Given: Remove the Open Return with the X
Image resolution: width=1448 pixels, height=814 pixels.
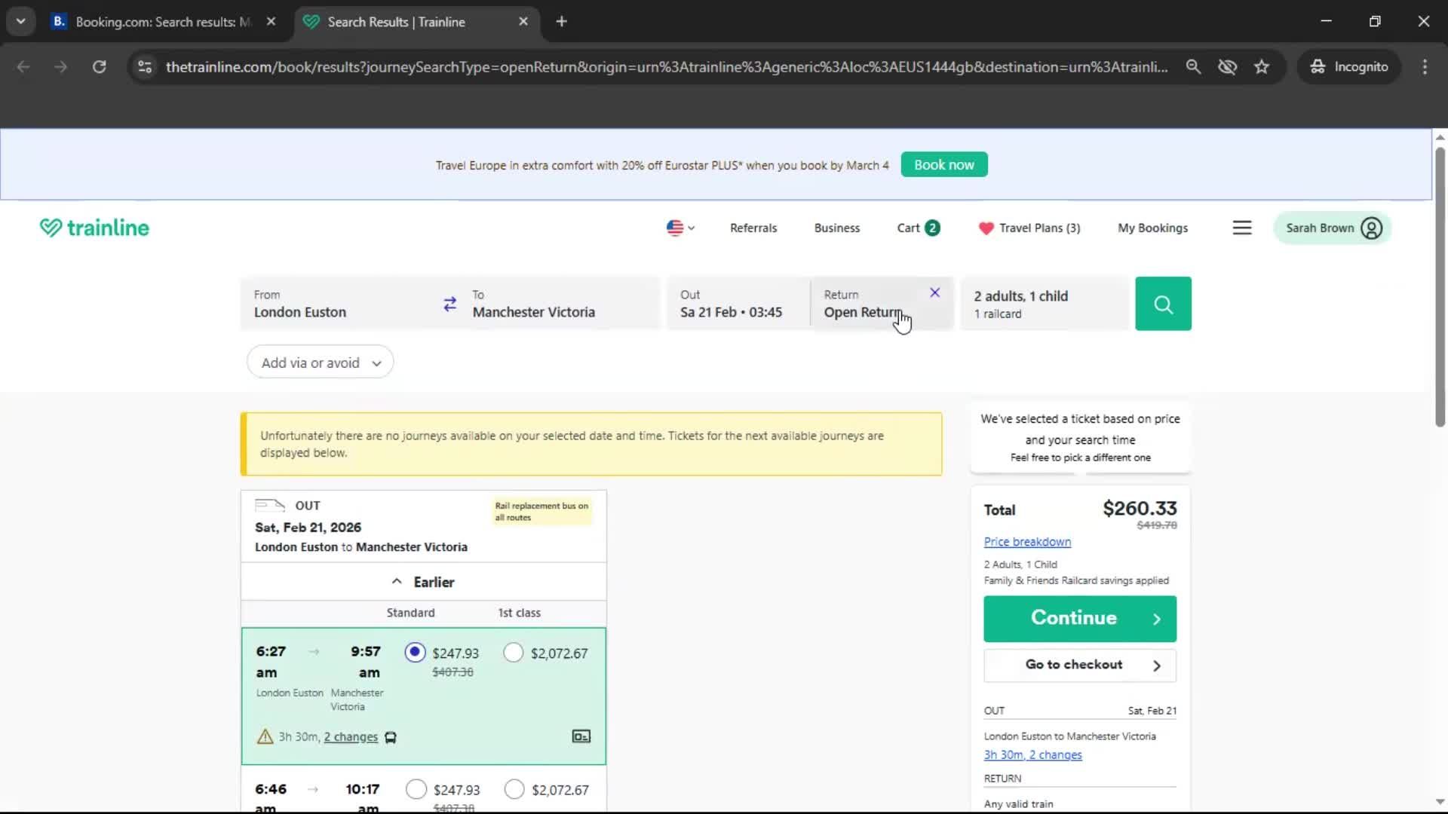Looking at the screenshot, I should [x=934, y=292].
